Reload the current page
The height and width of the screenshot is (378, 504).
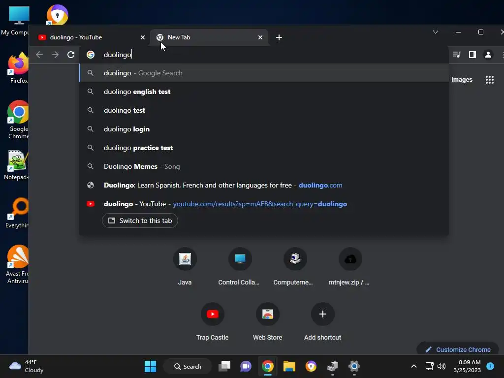click(71, 55)
